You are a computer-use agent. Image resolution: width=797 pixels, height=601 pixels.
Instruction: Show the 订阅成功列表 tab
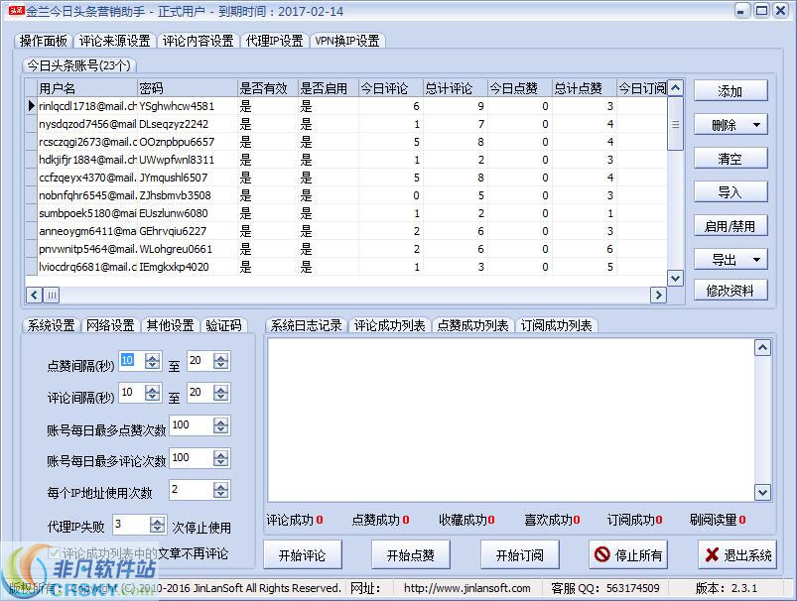pyautogui.click(x=557, y=325)
